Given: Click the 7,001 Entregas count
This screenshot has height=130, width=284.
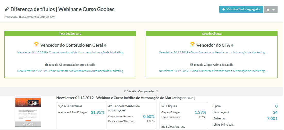Looking at the screenshot, I should click(x=272, y=119).
